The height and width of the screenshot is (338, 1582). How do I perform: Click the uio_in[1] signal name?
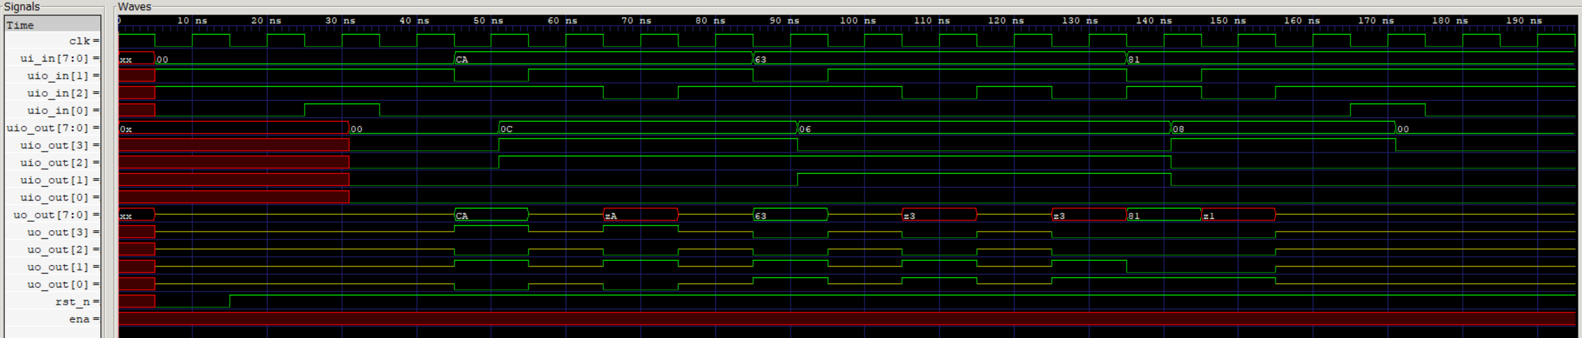click(x=59, y=76)
